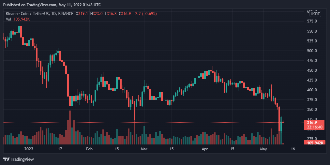The width and height of the screenshot is (330, 165).
Task: Click the USDT currency label
Action: click(x=315, y=14)
